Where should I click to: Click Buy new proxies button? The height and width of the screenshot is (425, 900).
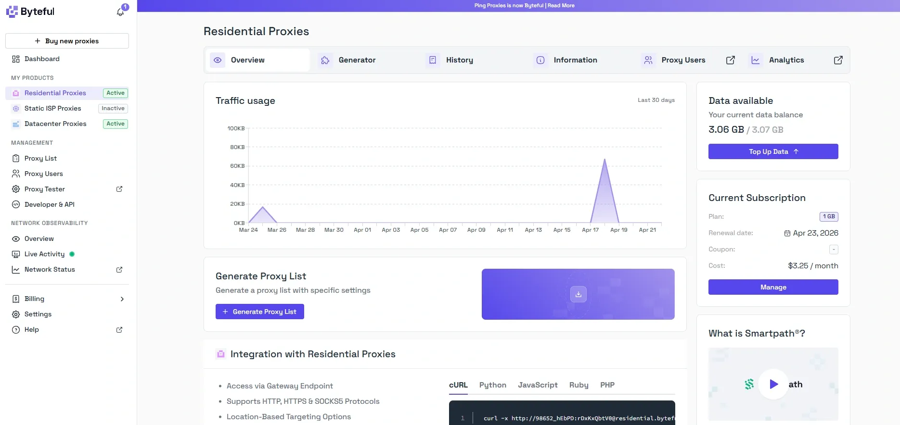coord(67,41)
